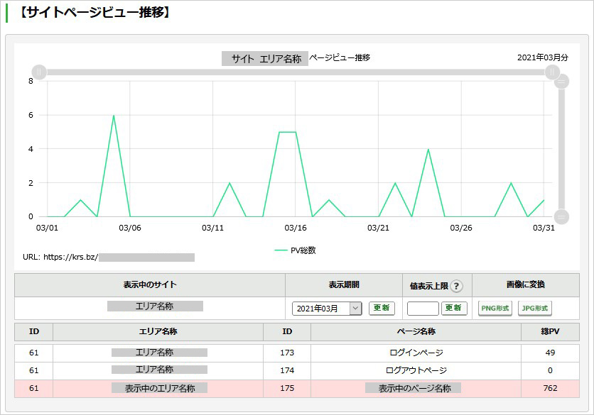Focus the 値表示上限 input field

point(423,309)
